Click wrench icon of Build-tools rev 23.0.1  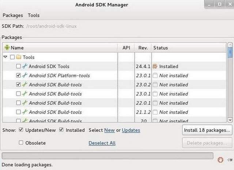(24, 93)
